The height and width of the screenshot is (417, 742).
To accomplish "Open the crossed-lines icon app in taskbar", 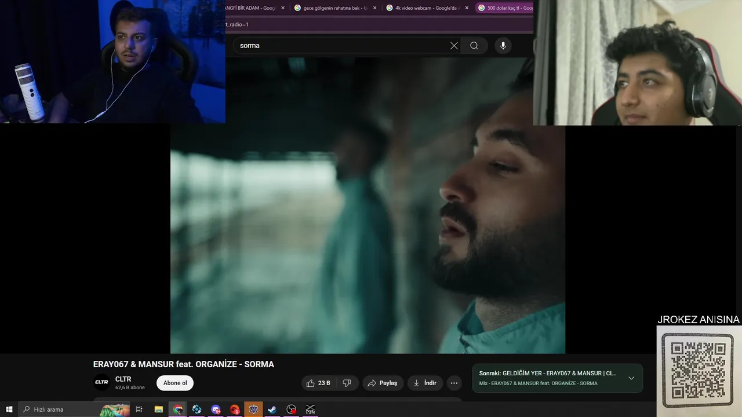I will click(310, 409).
